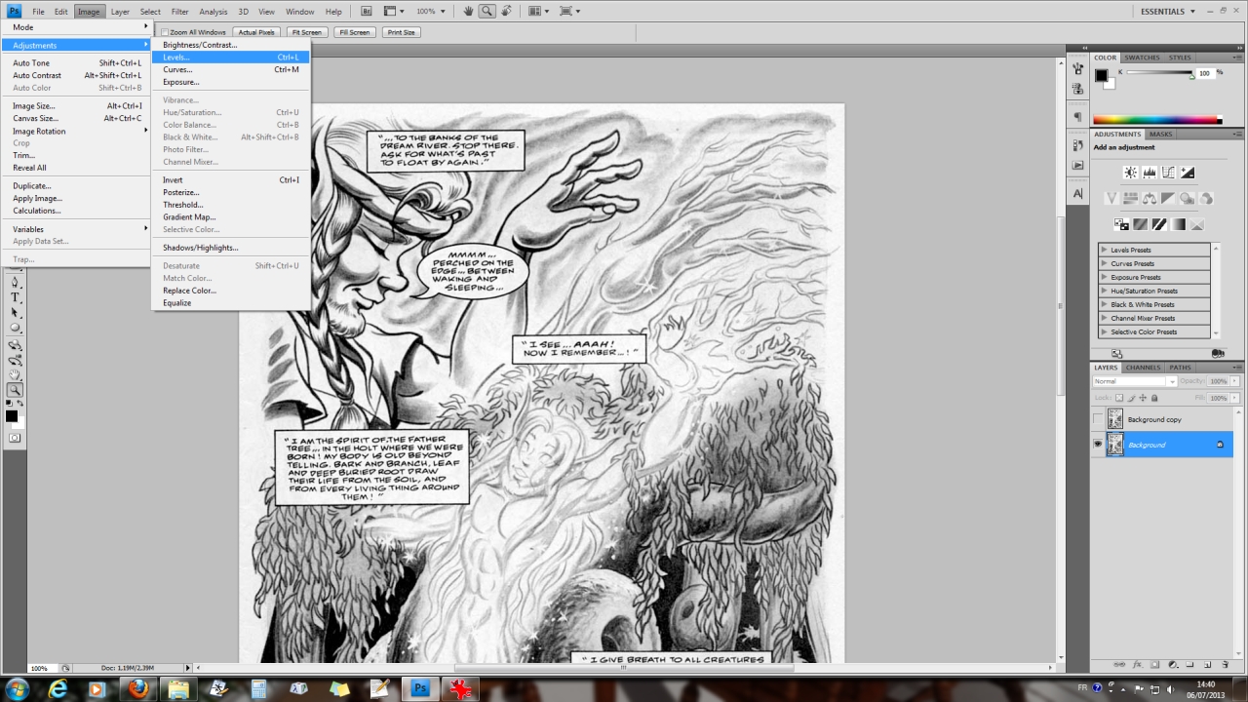1248x702 pixels.
Task: Hide the Background layer using the eye icon
Action: tap(1098, 445)
